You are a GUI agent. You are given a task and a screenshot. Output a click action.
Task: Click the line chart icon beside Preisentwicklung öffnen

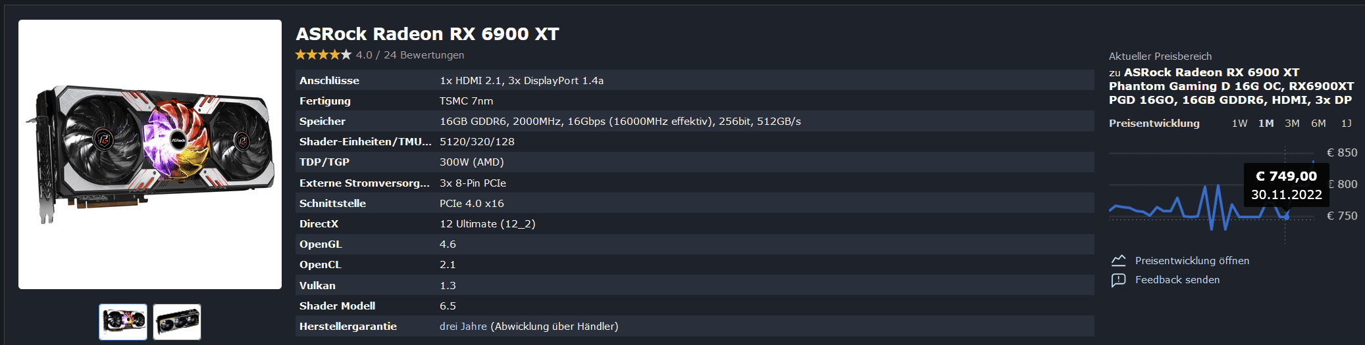click(1118, 261)
